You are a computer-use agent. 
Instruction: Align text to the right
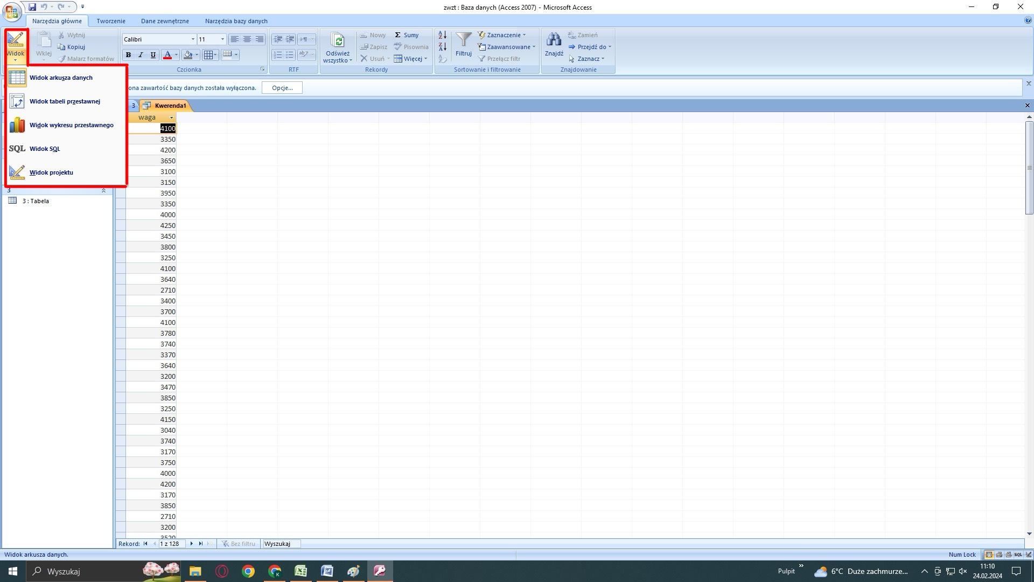click(260, 39)
